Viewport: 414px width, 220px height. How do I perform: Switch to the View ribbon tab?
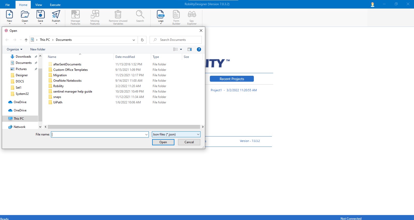pos(39,5)
